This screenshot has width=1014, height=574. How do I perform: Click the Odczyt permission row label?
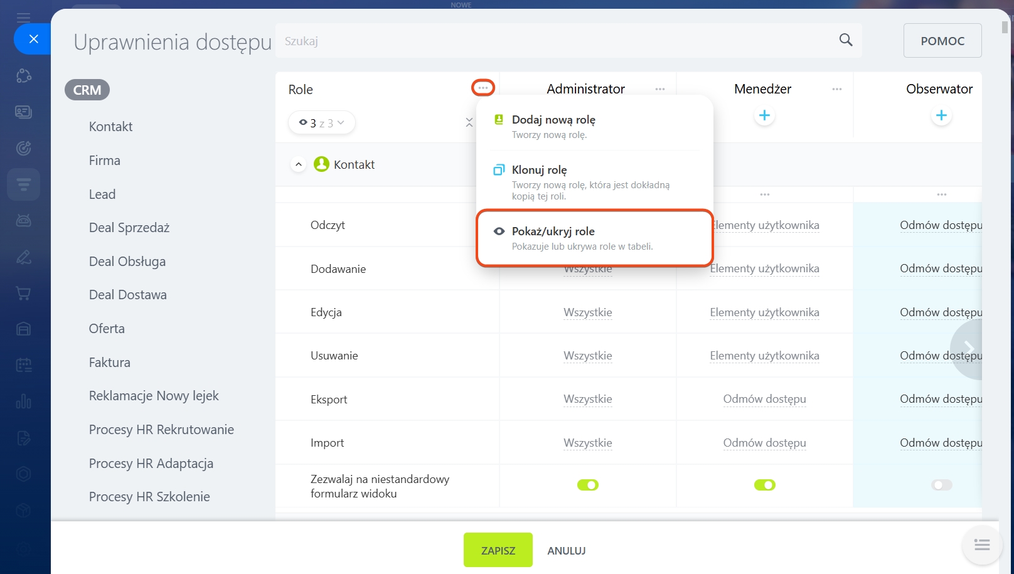point(328,225)
